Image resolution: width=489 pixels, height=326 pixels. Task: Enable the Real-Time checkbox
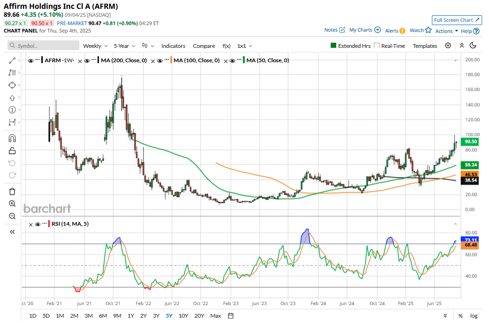click(x=377, y=46)
